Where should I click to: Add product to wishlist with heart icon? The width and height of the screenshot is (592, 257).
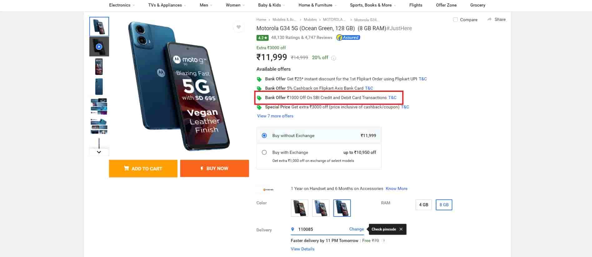point(239,27)
